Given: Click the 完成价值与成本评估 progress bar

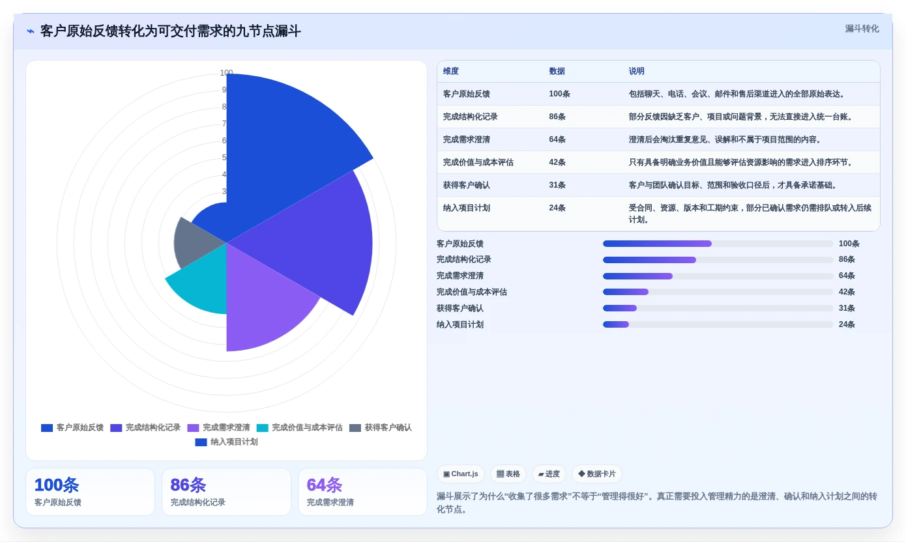Looking at the screenshot, I should point(718,292).
